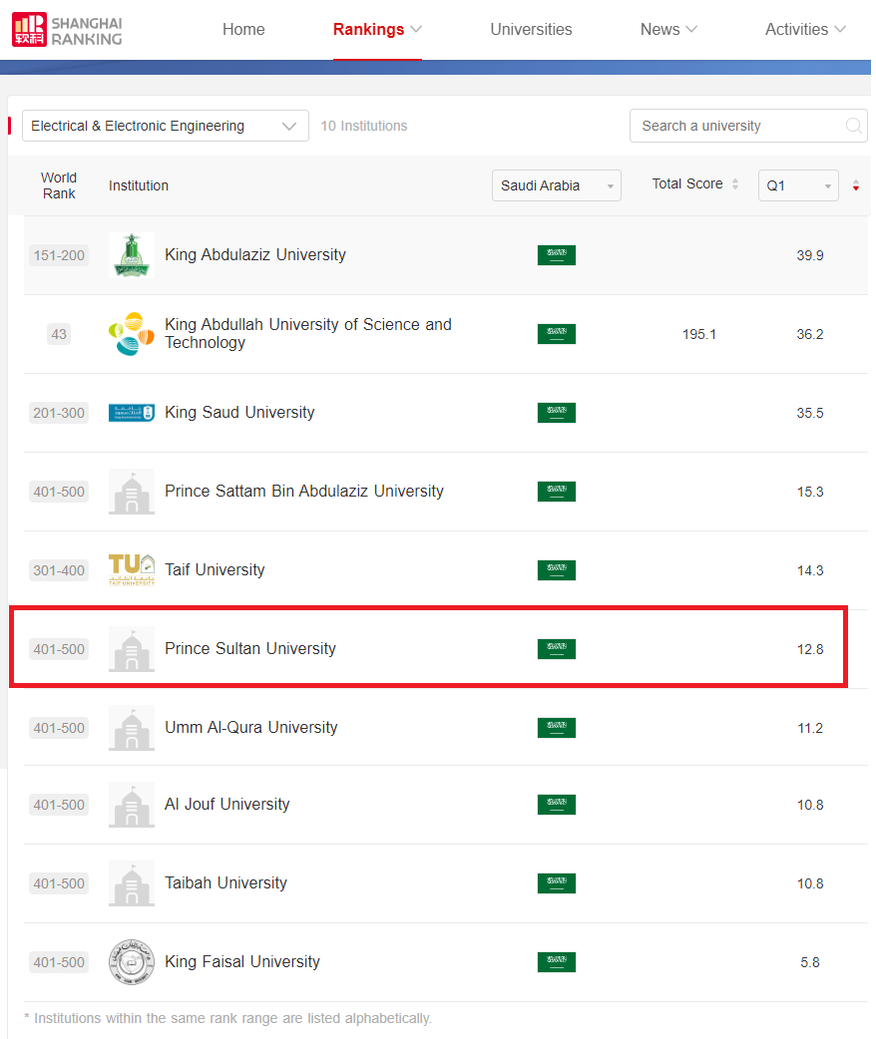Image resolution: width=876 pixels, height=1039 pixels.
Task: Click Q1 score 5.8
Action: click(x=810, y=962)
